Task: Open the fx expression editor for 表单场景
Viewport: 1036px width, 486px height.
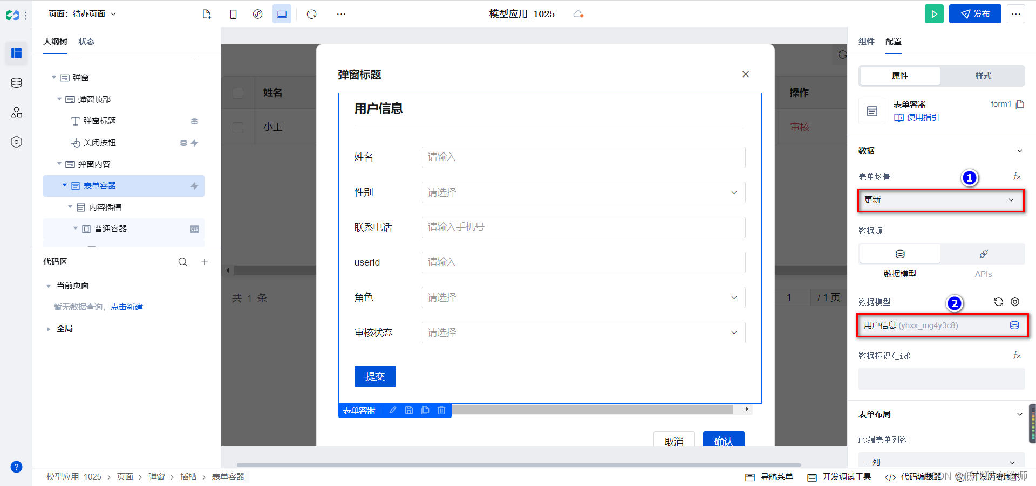Action: click(x=1017, y=176)
